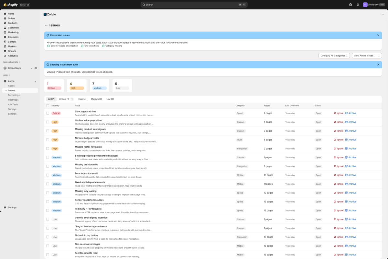Click the Online Store eye preview icon

point(36,68)
